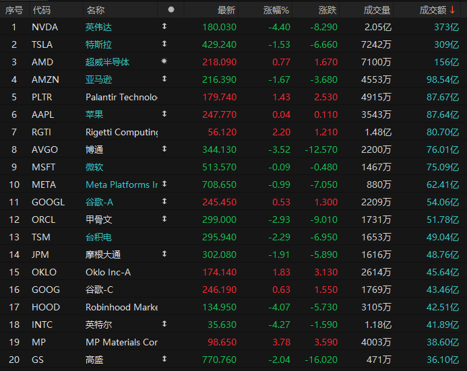The height and width of the screenshot is (371, 467).
Task: Select the 摩根大通 name cell
Action: (103, 255)
